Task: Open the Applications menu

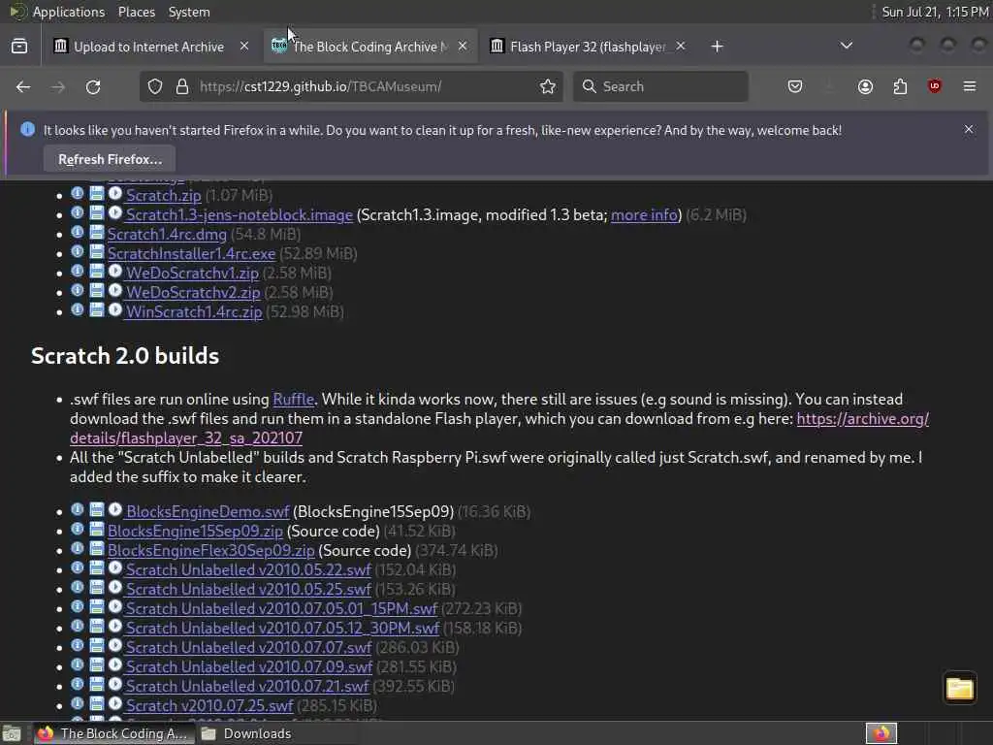Action: pos(69,12)
